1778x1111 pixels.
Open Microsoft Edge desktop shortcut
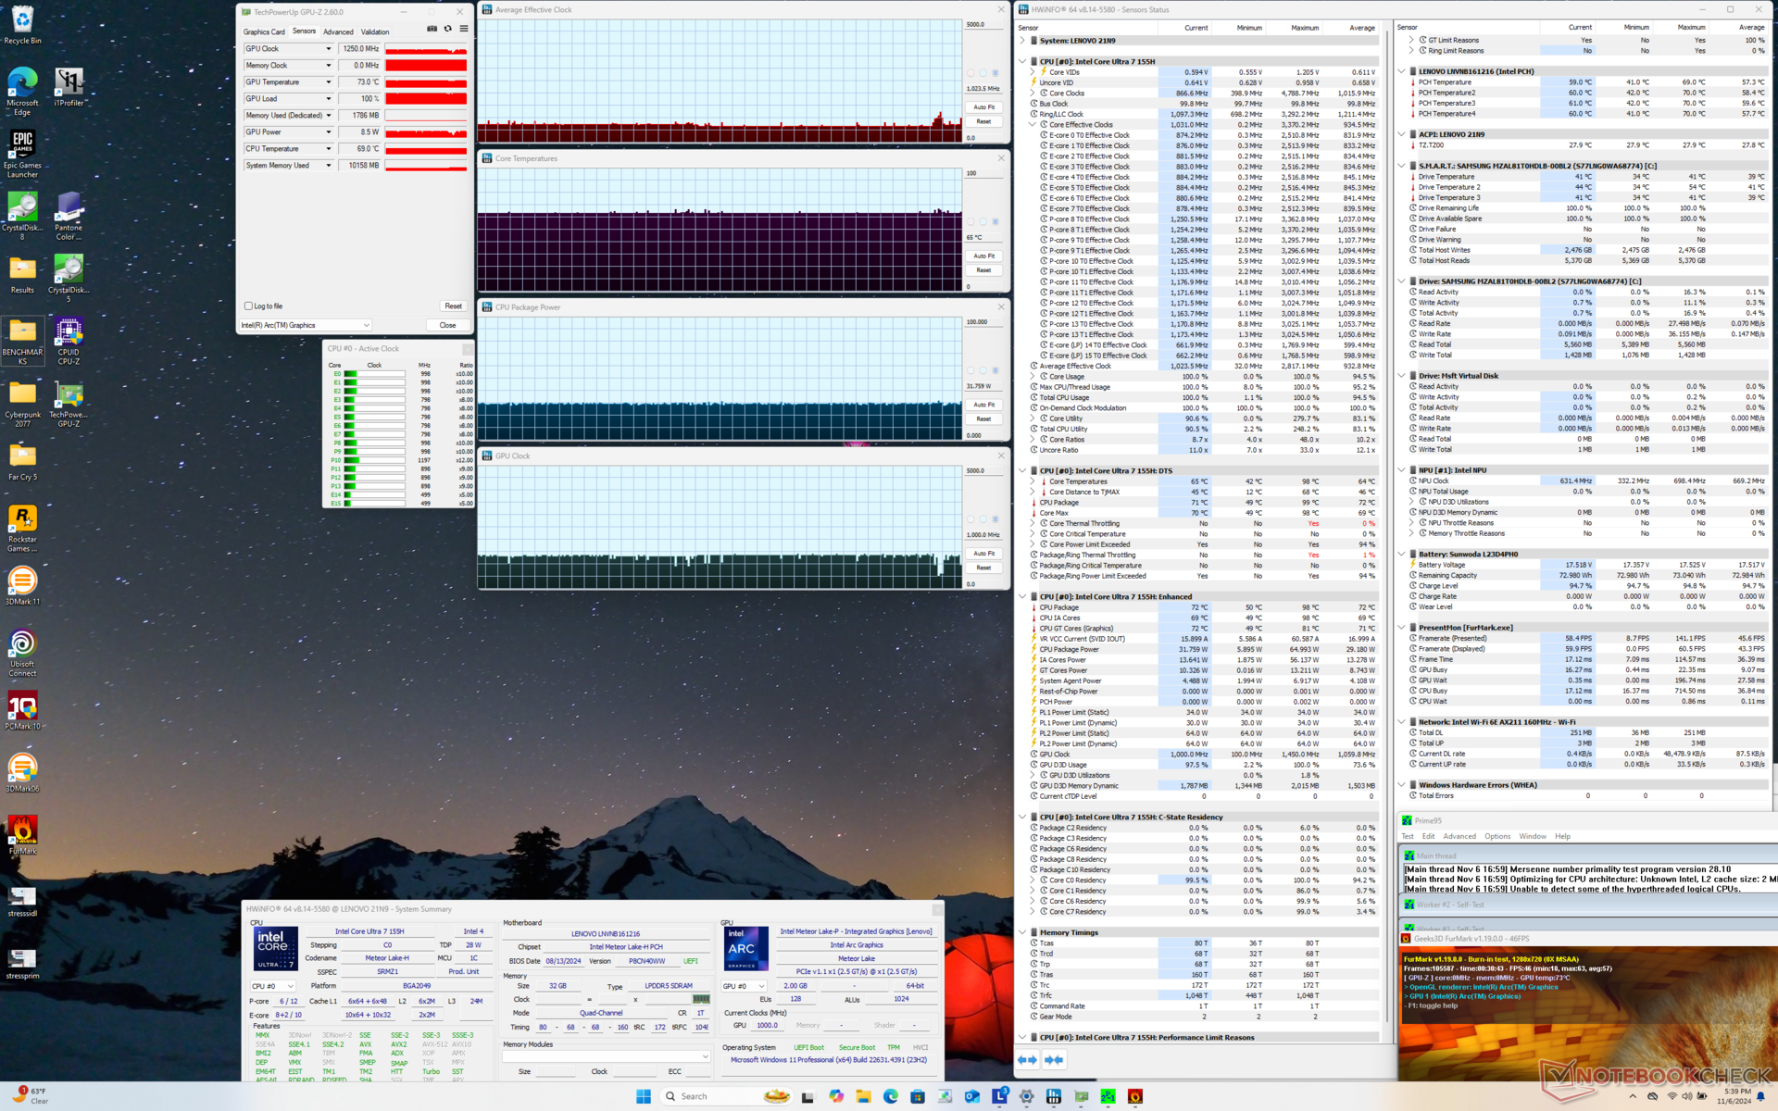pyautogui.click(x=22, y=91)
